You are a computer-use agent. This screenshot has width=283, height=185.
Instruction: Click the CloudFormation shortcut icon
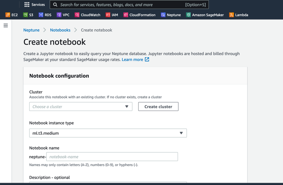[126, 15]
